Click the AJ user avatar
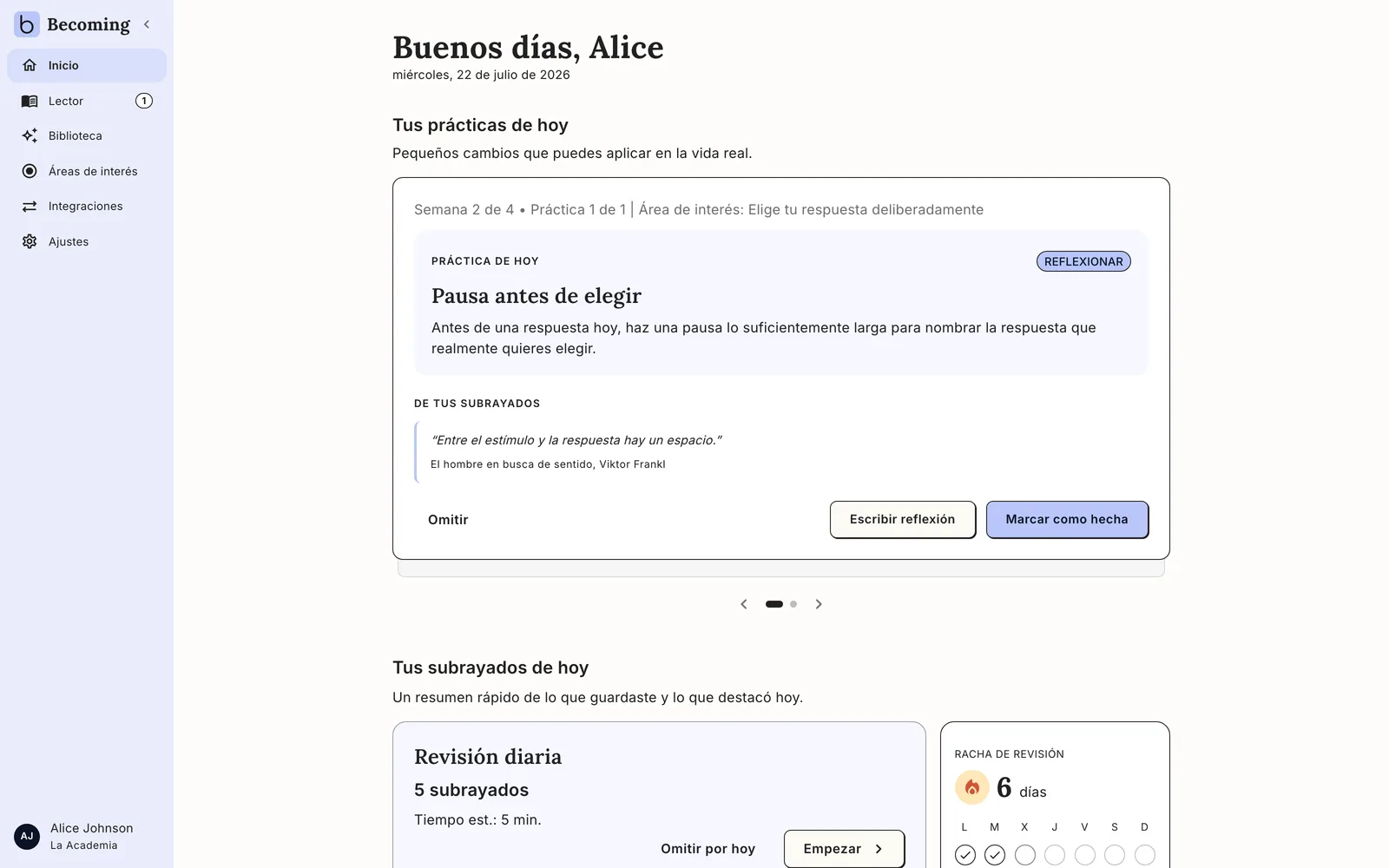 pyautogui.click(x=27, y=837)
